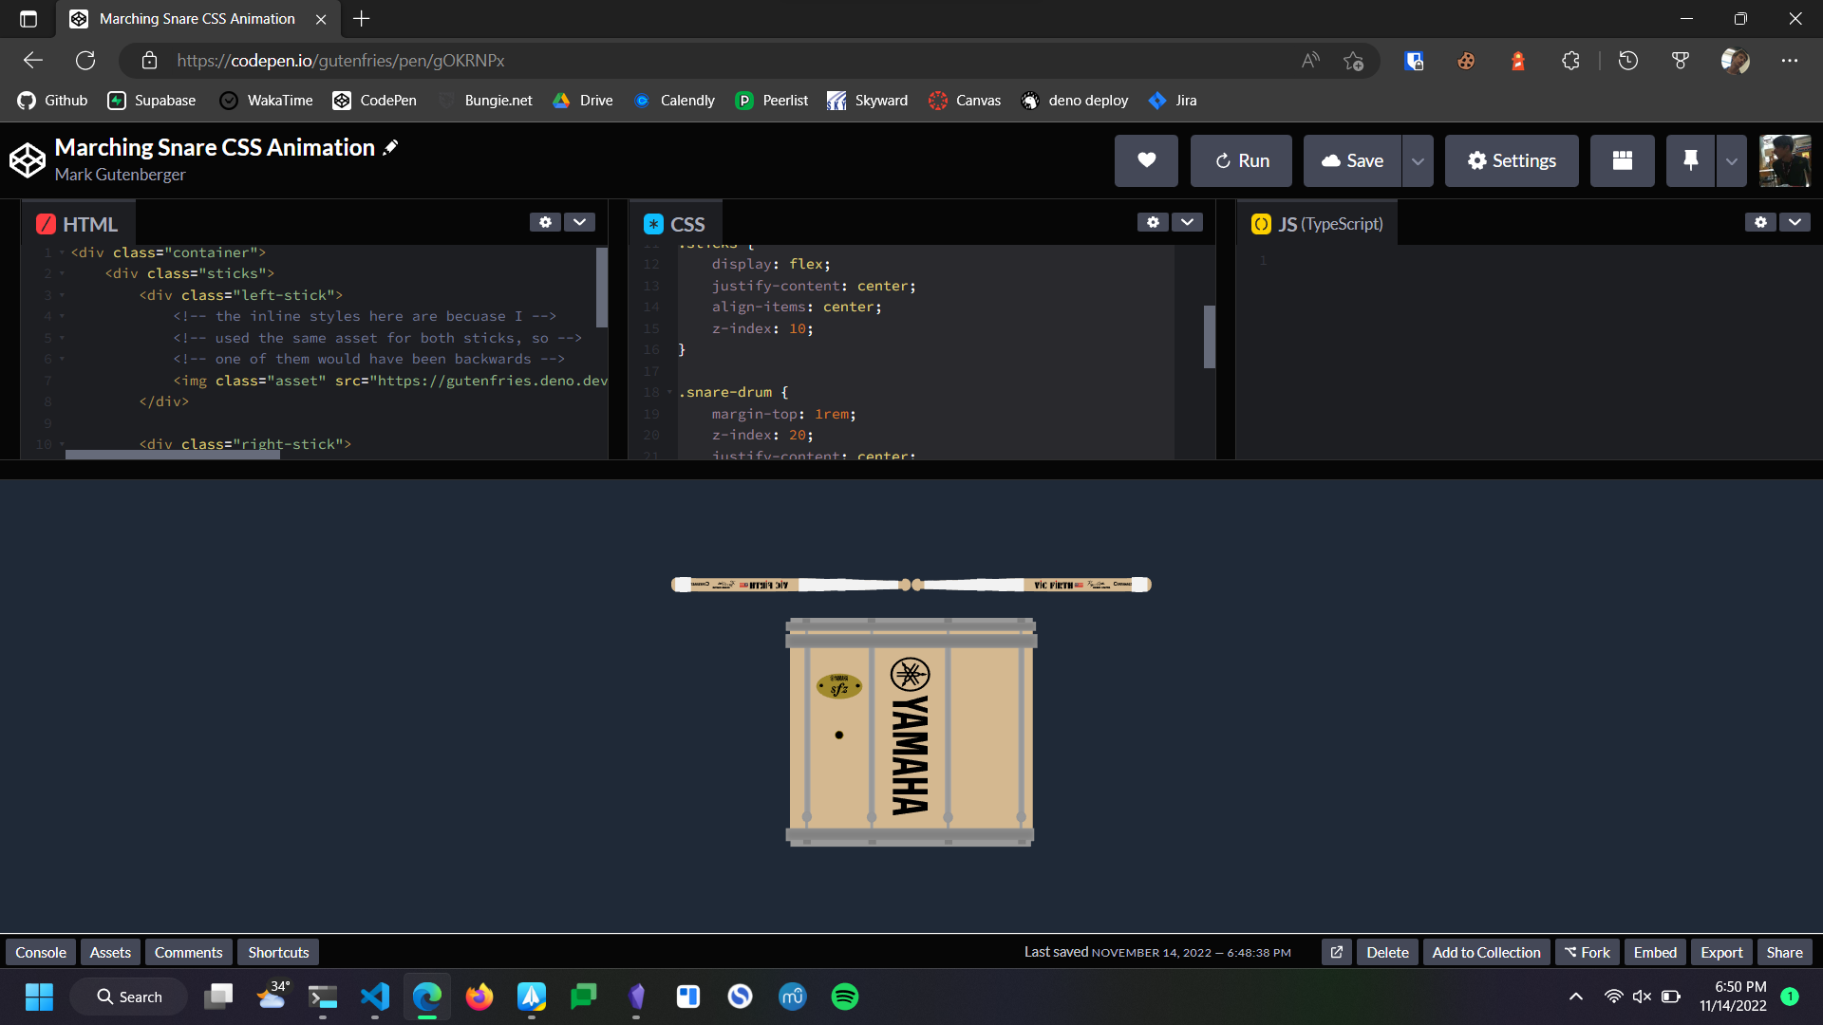
Task: Open Mark Gutenberger profile link
Action: [x=120, y=175]
